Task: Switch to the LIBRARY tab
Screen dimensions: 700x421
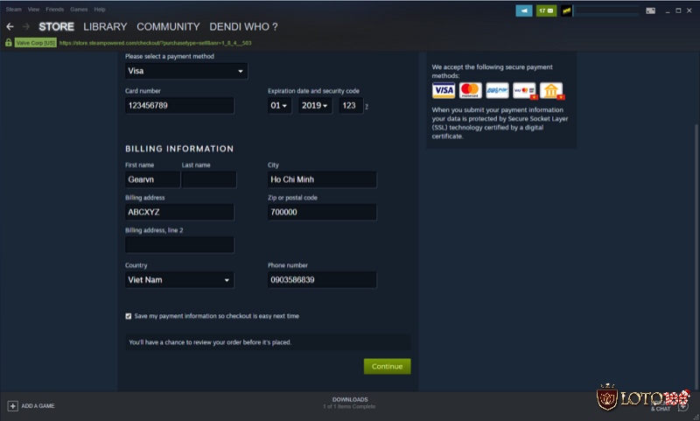Action: click(x=105, y=27)
